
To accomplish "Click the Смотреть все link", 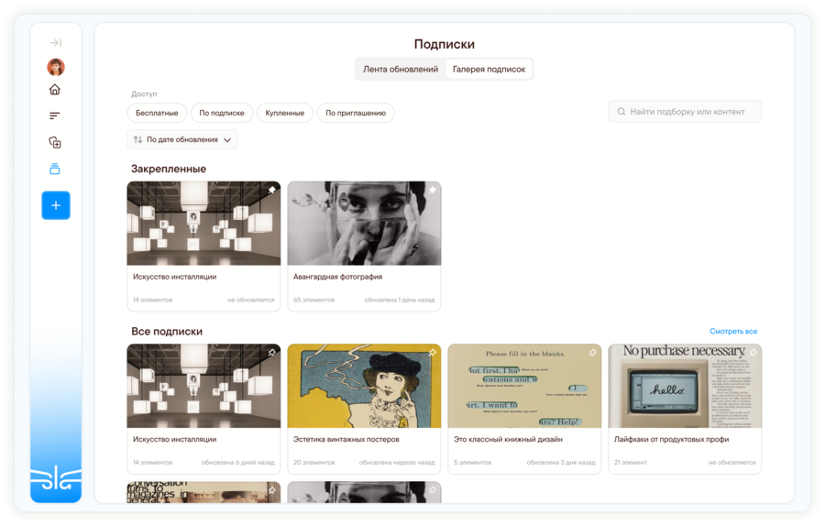I will click(733, 331).
